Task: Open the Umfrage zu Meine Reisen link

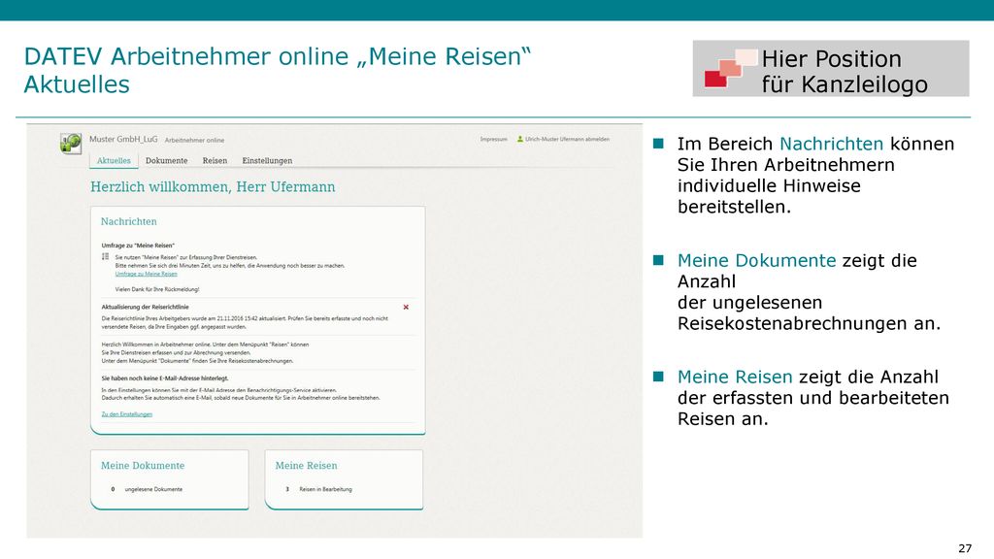Action: coord(146,274)
